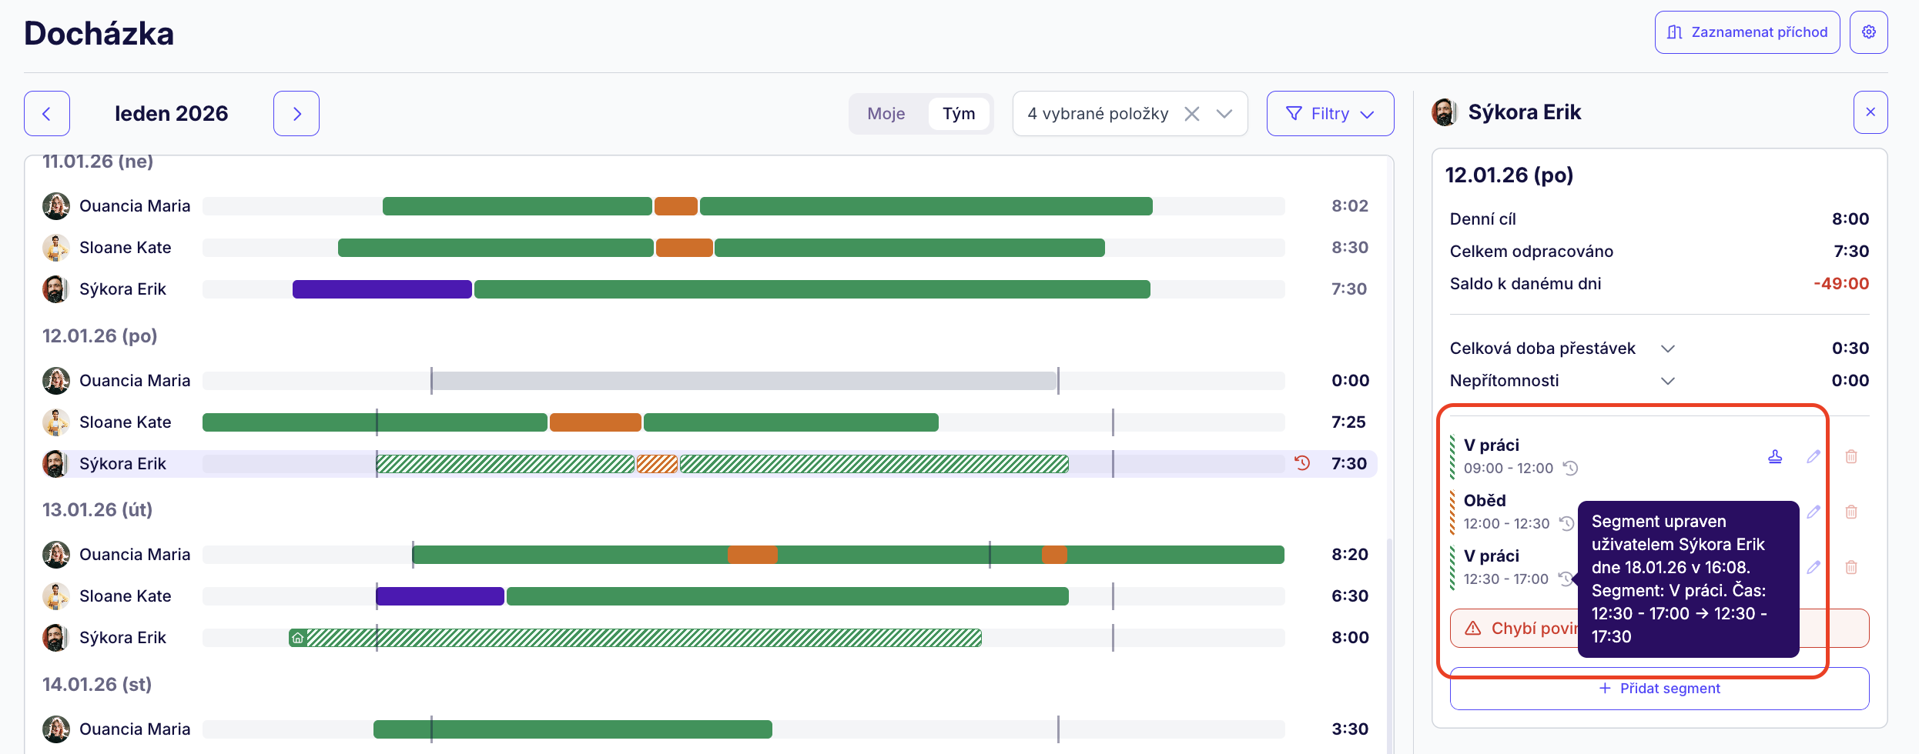The height and width of the screenshot is (754, 1919).
Task: Open the 4 vybrané položky dropdown
Action: click(1224, 114)
